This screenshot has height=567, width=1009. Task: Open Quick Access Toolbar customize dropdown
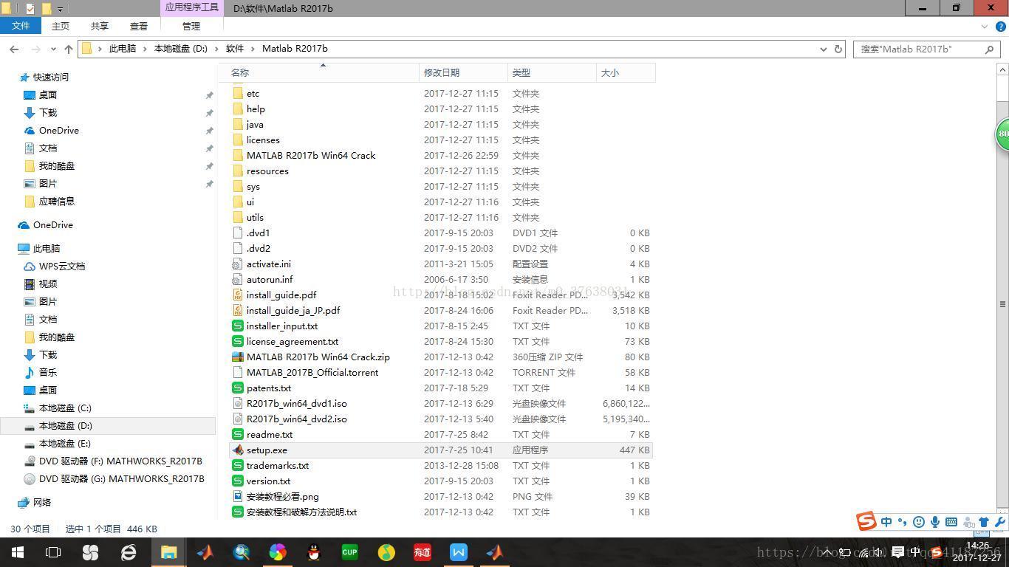tap(60, 9)
